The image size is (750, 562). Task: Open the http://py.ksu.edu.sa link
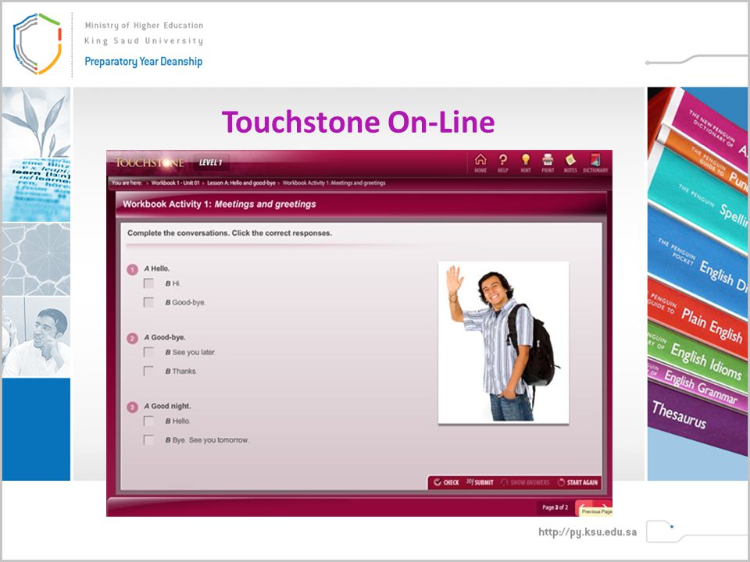pos(587,532)
